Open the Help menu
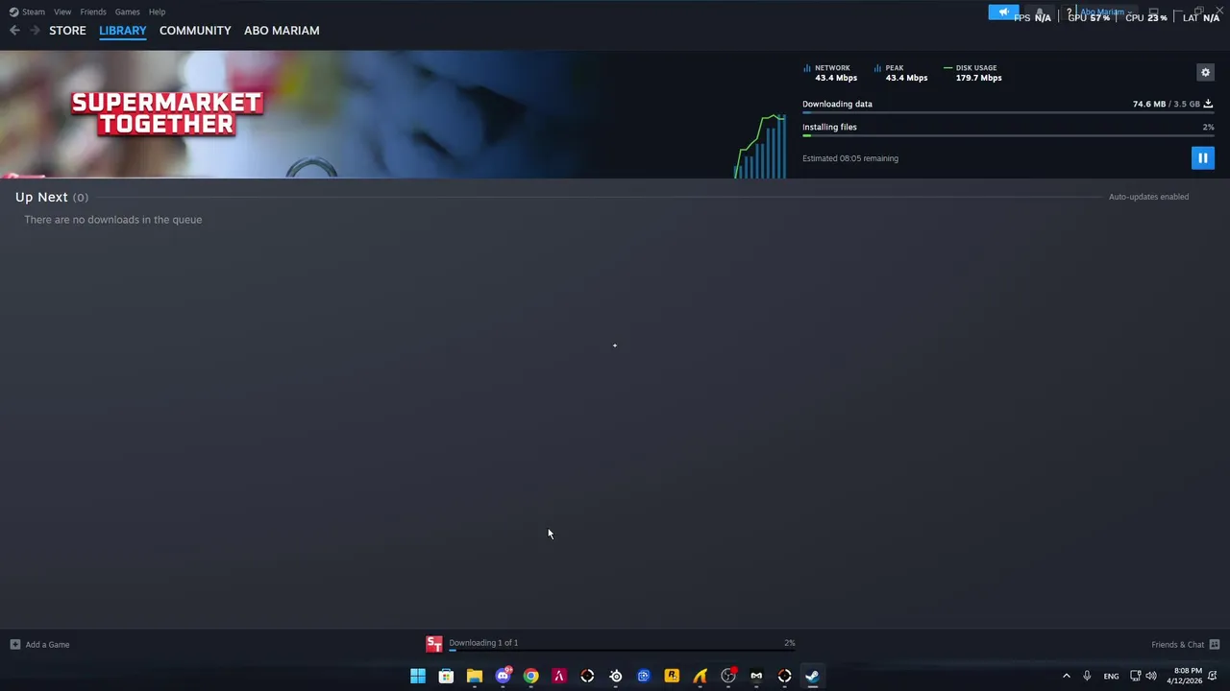 (157, 12)
